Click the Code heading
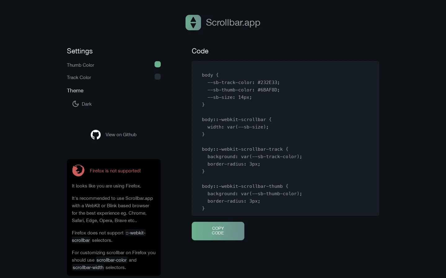This screenshot has width=446, height=278. (200, 51)
